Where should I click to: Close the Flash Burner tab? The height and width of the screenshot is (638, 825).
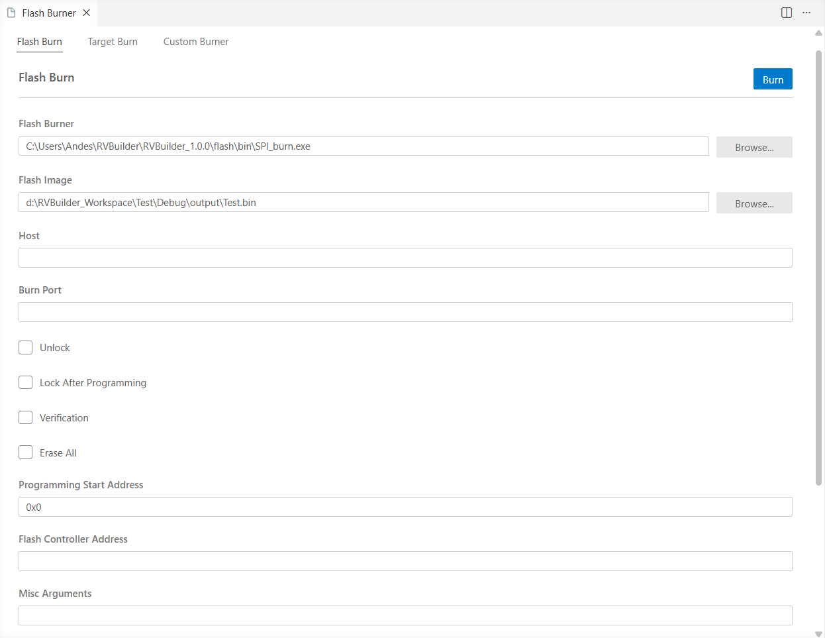click(x=85, y=12)
